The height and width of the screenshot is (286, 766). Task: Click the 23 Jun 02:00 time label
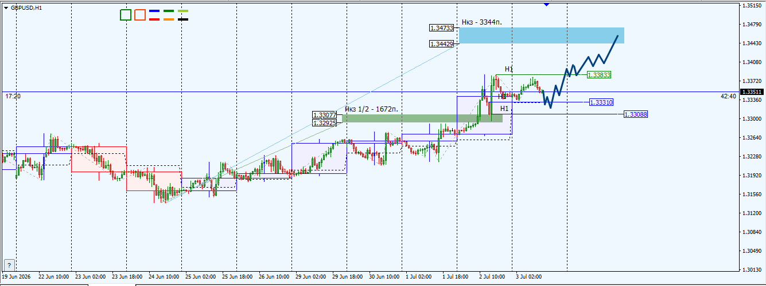coord(90,276)
